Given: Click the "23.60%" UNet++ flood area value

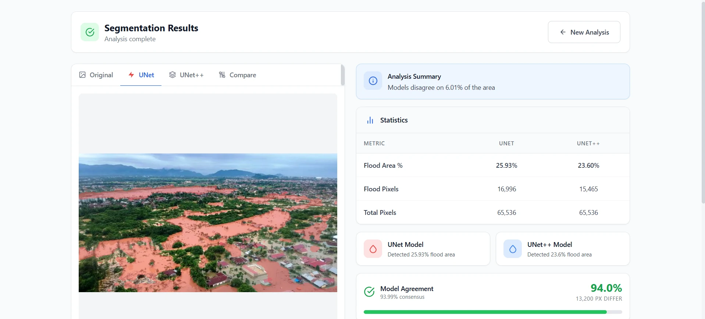Looking at the screenshot, I should tap(588, 166).
